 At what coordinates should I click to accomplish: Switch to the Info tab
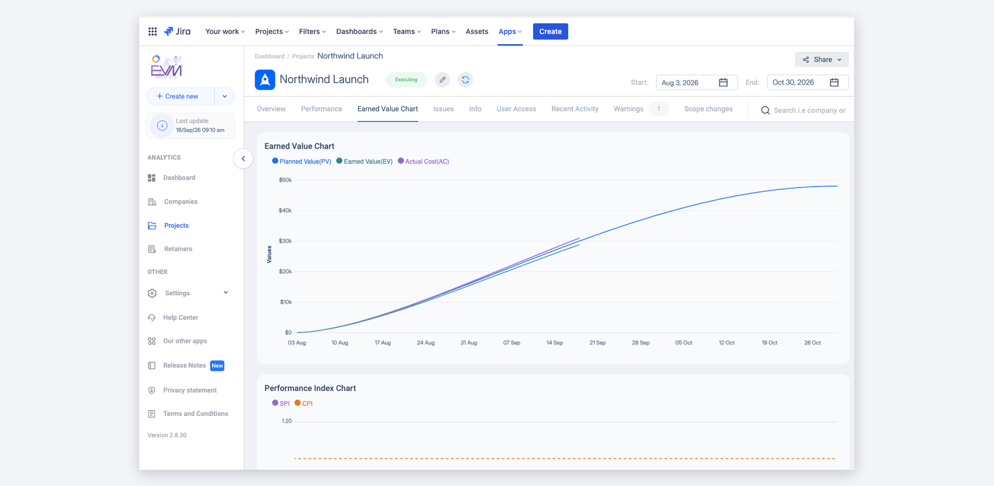(x=475, y=109)
